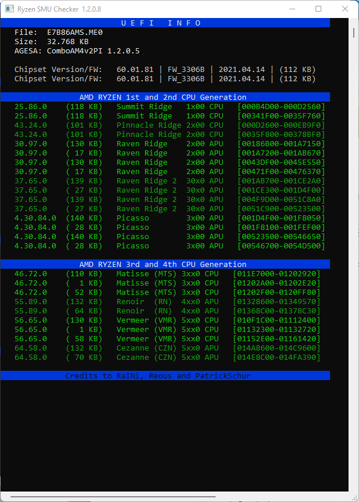The image size is (359, 502).
Task: Close the Ryzen SMU Checker window
Action: 345,9
